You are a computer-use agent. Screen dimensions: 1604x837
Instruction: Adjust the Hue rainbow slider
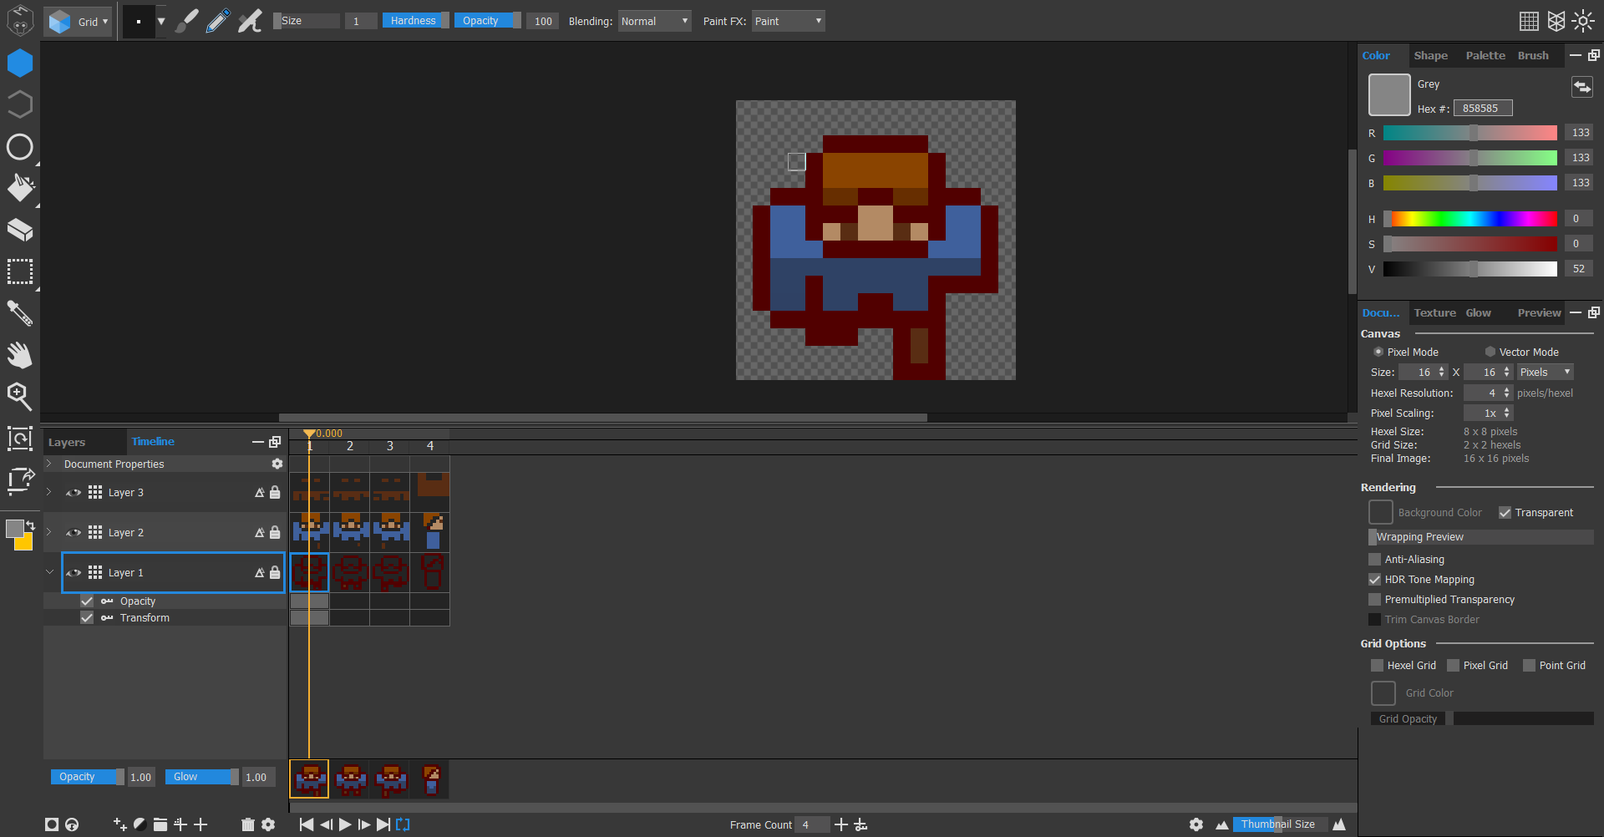(x=1469, y=219)
